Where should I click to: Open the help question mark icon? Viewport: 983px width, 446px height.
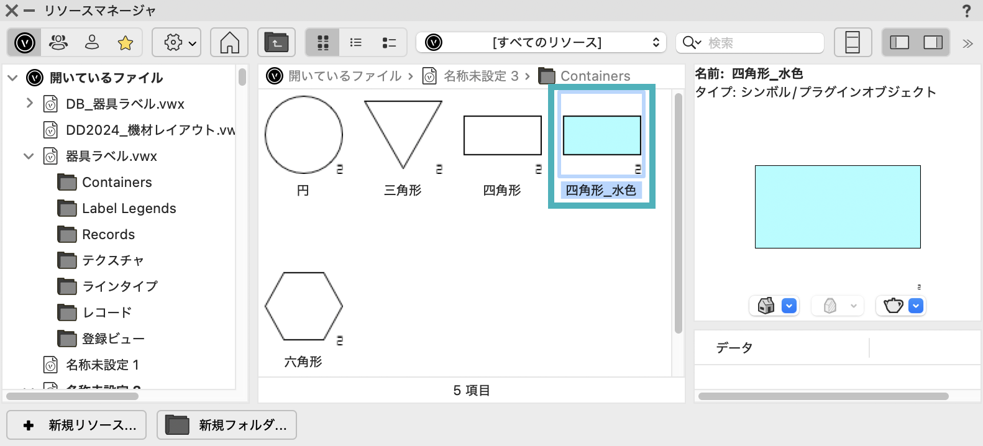[966, 11]
